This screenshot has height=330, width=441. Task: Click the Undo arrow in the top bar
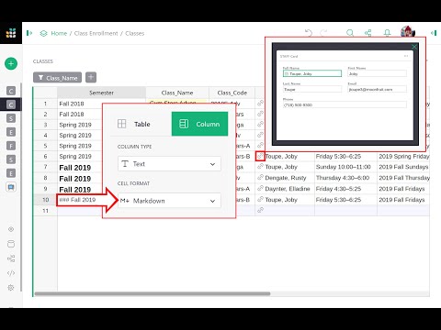pos(309,33)
